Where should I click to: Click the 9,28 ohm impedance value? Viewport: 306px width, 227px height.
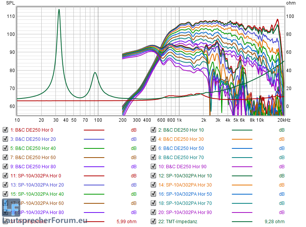pyautogui.click(x=274, y=222)
